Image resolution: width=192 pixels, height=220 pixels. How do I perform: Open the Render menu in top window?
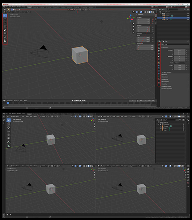pos(14,7)
